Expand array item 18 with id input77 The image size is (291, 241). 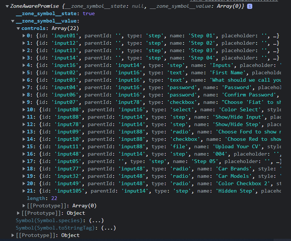tap(24, 169)
